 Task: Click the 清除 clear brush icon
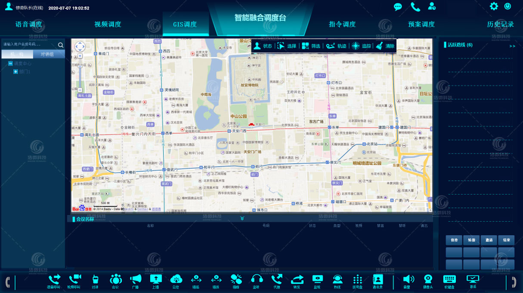(385, 46)
